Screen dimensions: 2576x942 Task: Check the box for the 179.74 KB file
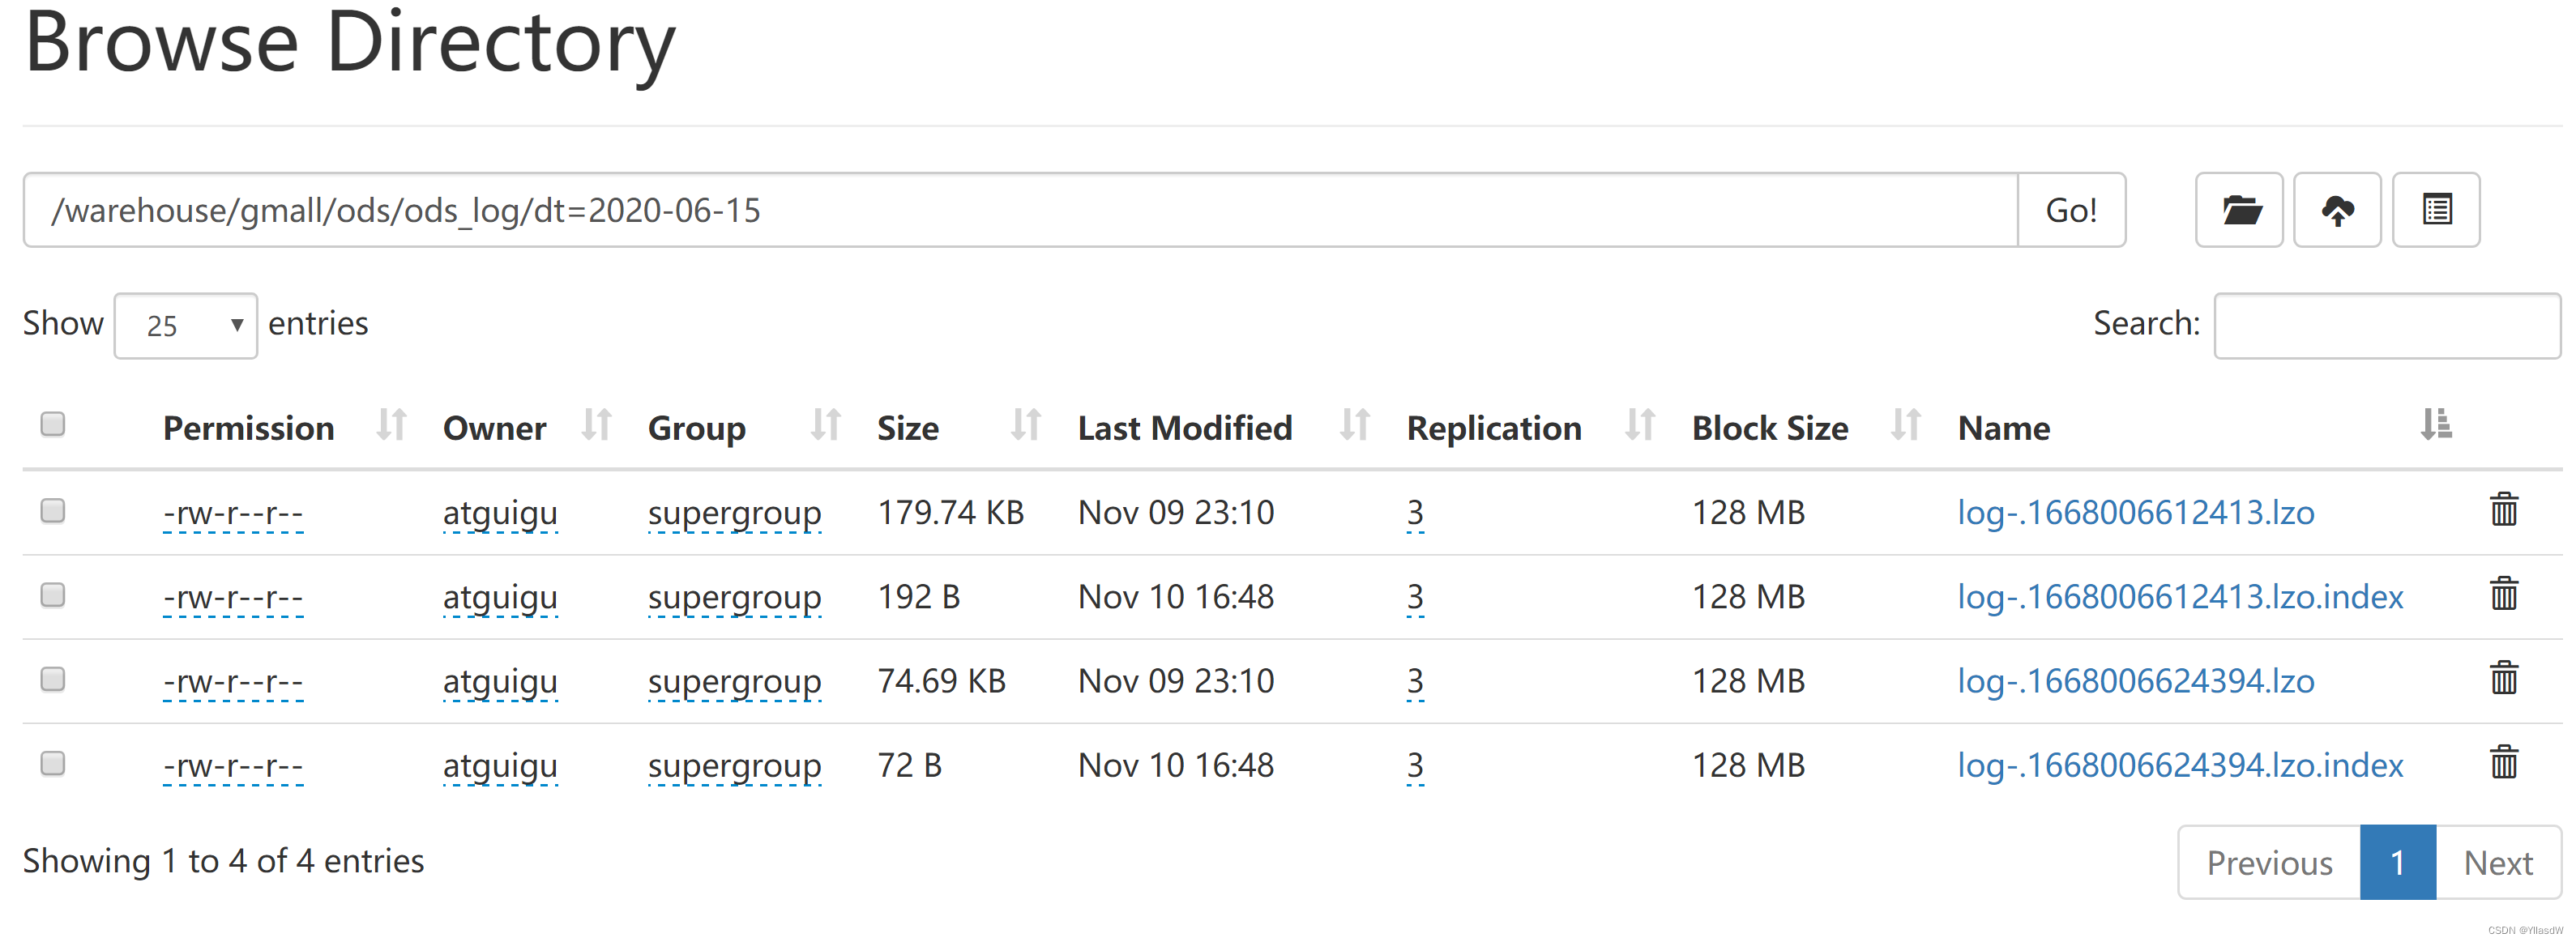[53, 511]
